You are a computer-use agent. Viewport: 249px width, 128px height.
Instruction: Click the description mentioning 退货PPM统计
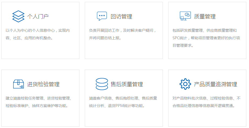click(x=123, y=102)
